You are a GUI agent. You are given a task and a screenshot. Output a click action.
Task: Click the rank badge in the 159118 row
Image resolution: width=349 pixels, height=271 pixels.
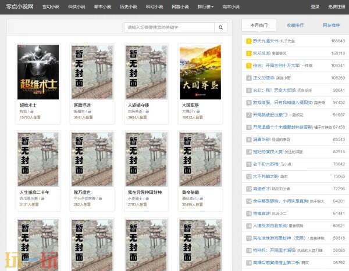[x=248, y=53]
